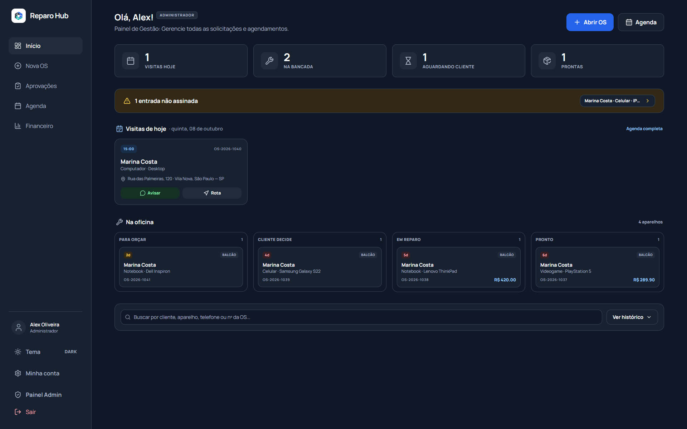The image size is (687, 429).
Task: Open Minha conta settings
Action: (45, 373)
